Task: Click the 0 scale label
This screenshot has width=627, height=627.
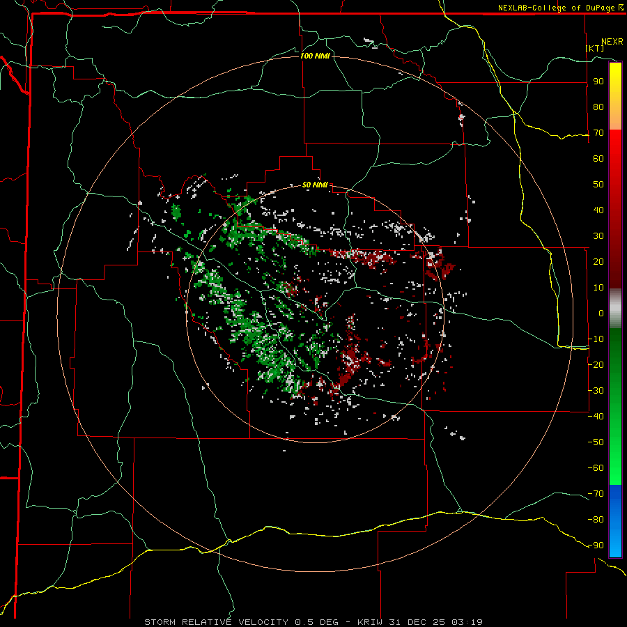Action: click(x=601, y=313)
